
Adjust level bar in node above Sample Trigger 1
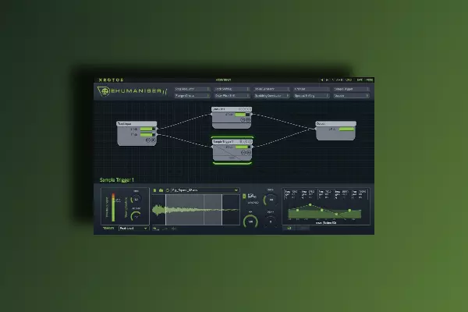pyautogui.click(x=243, y=115)
